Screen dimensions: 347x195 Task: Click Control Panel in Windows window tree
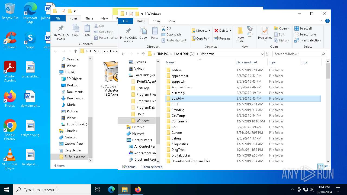tap(142, 140)
